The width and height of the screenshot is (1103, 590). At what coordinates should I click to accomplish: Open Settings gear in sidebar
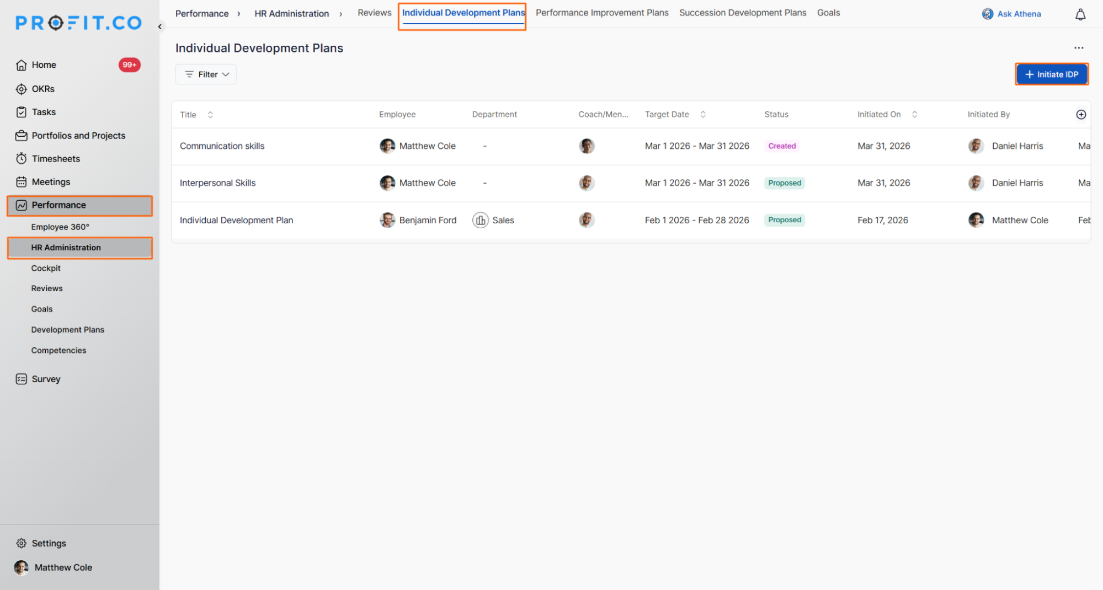coord(22,543)
